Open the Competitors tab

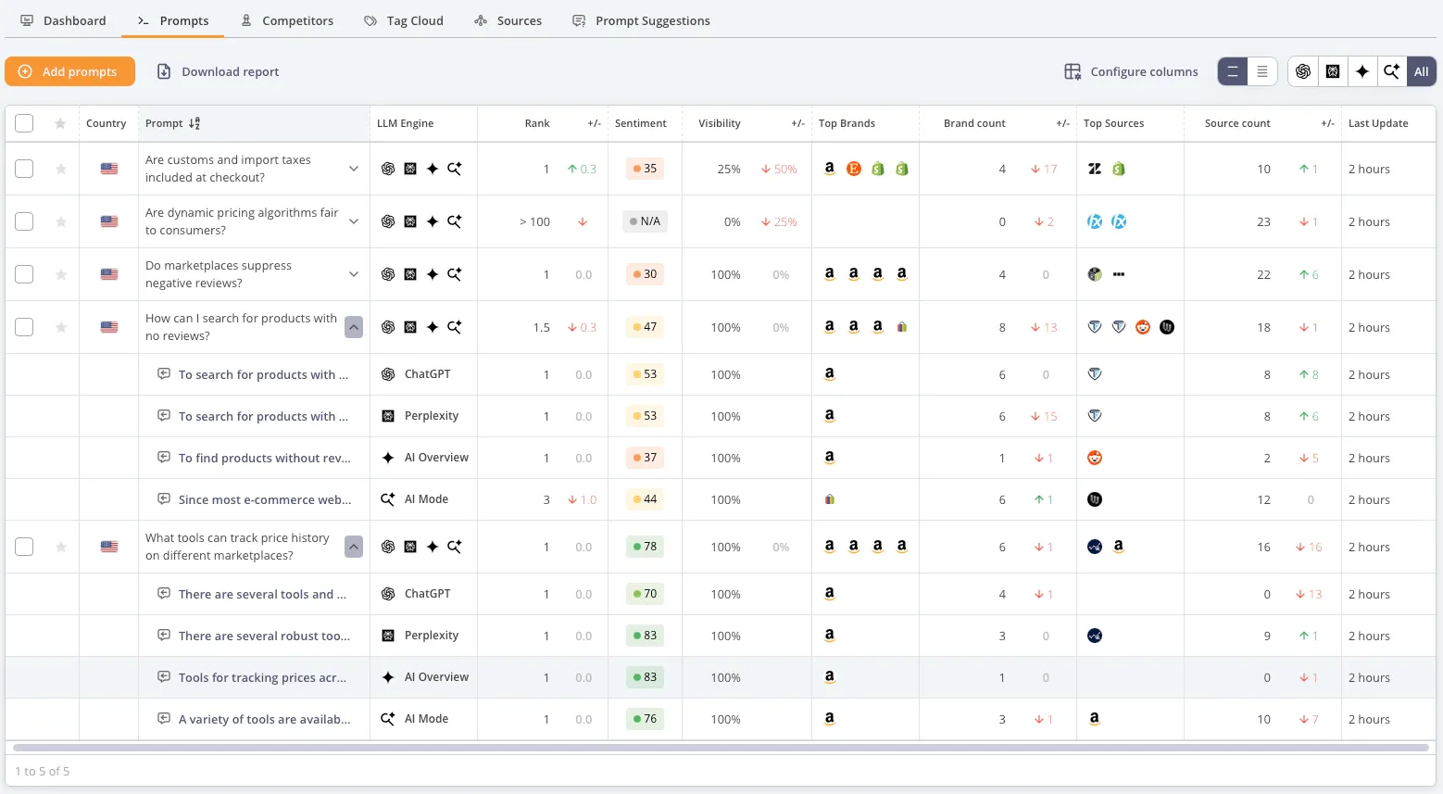(287, 19)
